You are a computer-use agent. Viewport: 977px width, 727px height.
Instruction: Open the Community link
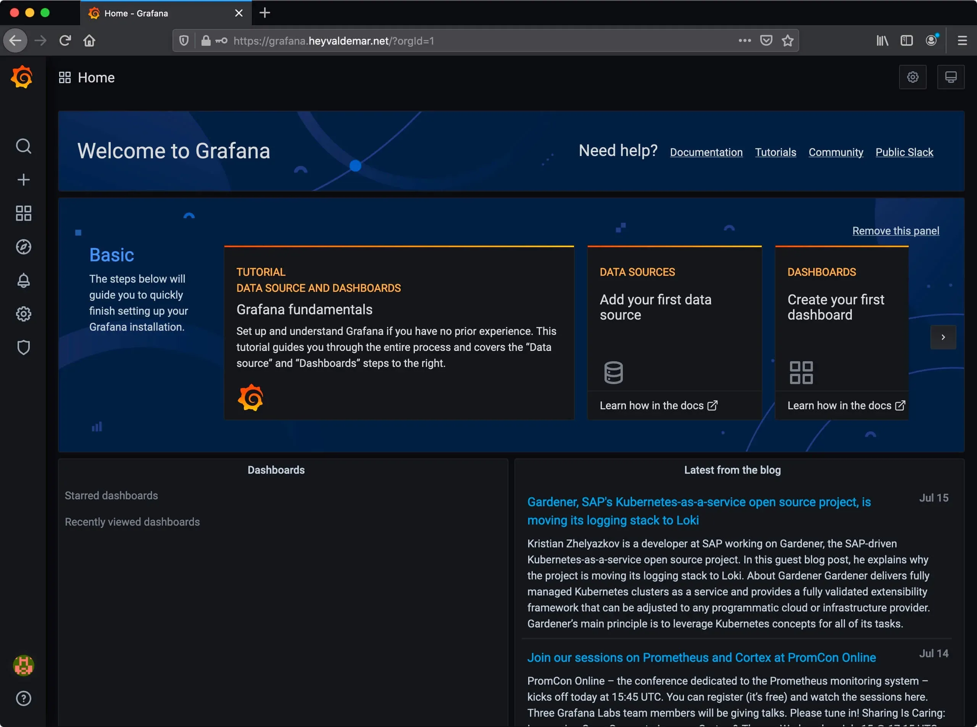pyautogui.click(x=836, y=152)
